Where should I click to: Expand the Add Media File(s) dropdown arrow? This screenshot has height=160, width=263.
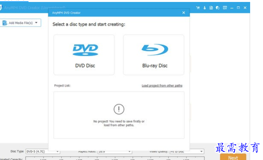pyautogui.click(x=36, y=23)
